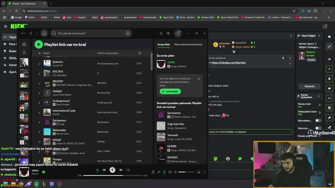Select the International Lady track row
This screenshot has width=335, height=188.
click(92, 112)
